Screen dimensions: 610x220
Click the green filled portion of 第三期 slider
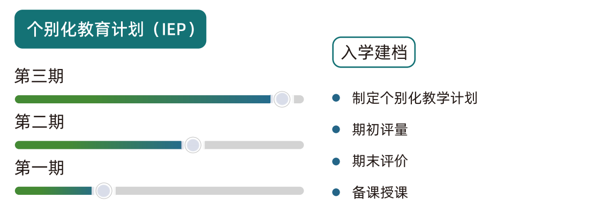tap(143, 99)
